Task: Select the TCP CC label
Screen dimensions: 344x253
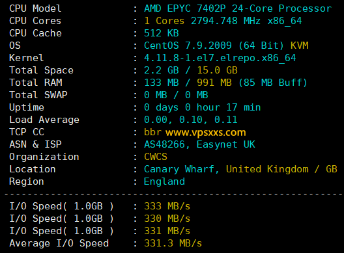Action: [27, 132]
